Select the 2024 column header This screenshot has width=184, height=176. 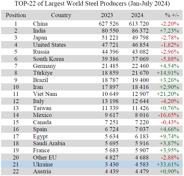point(137,15)
